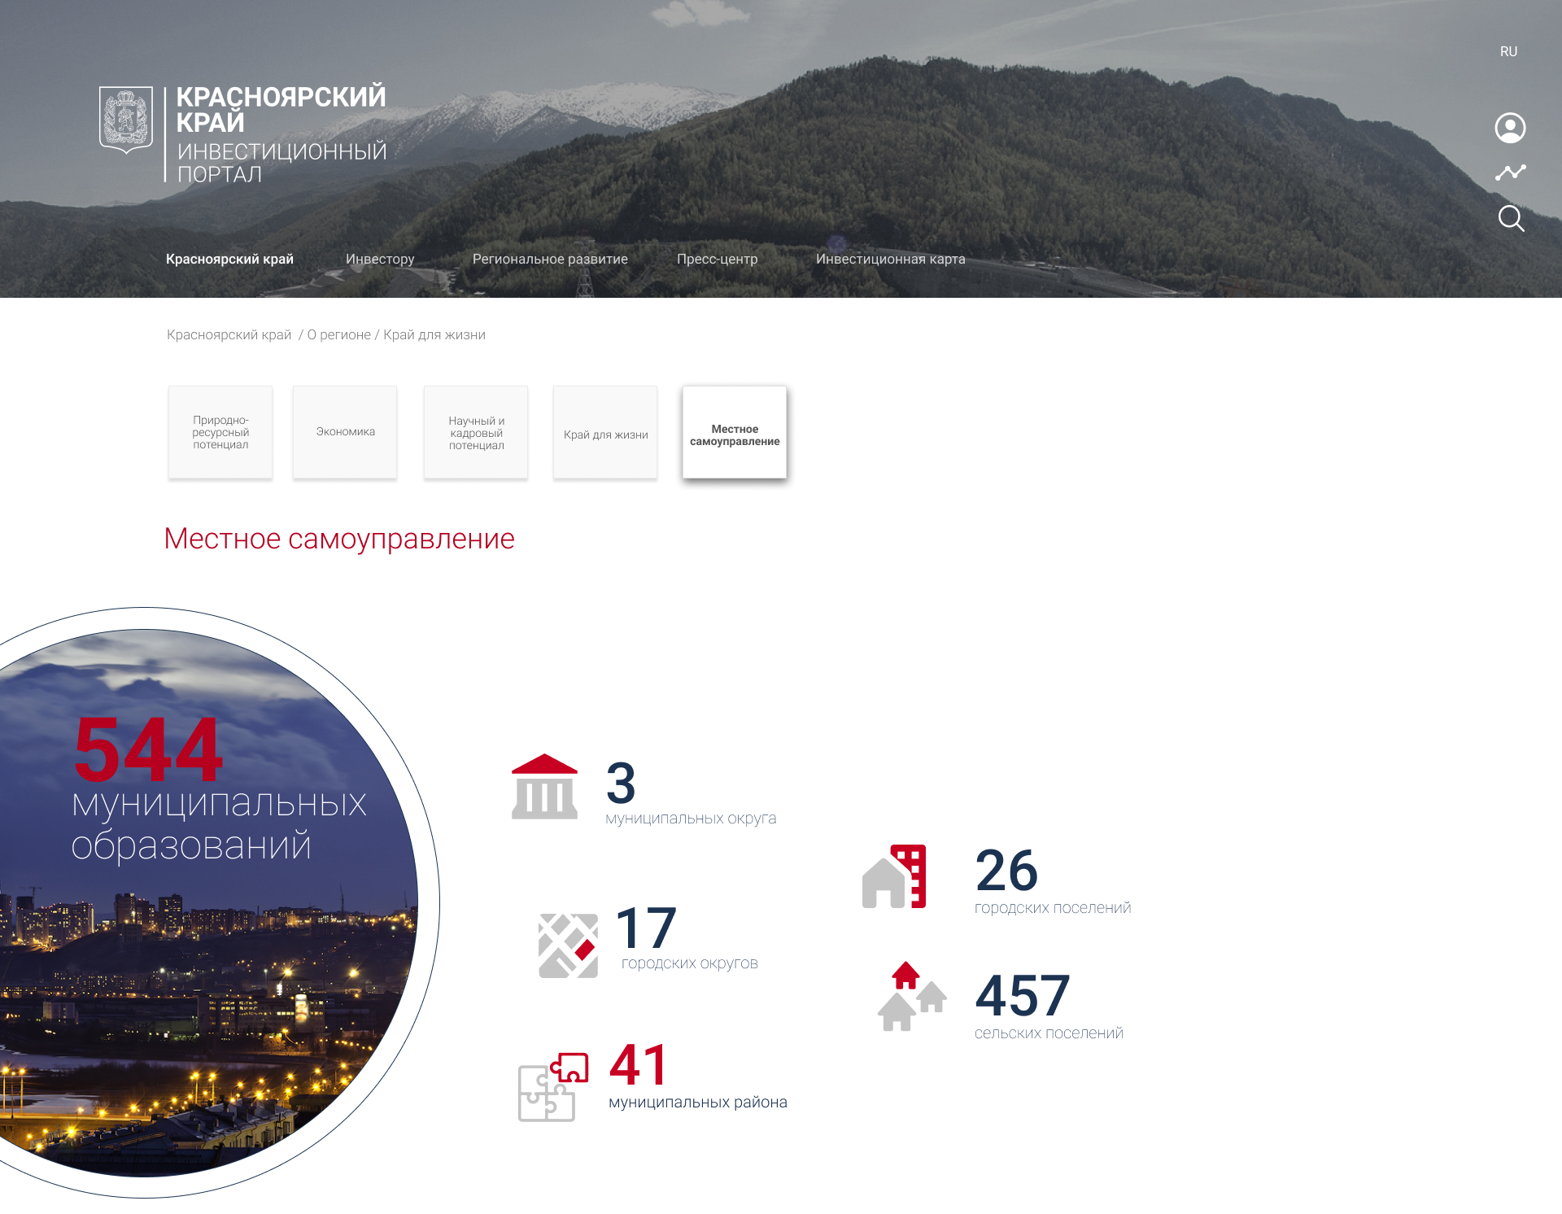Select the Природно-ресурсный потенциал tab
The image size is (1562, 1214).
pyautogui.click(x=220, y=432)
